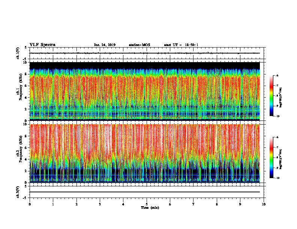Click the ch.1 color bar 'log(PSD)' label
This screenshot has width=297, height=229.
coord(281,97)
